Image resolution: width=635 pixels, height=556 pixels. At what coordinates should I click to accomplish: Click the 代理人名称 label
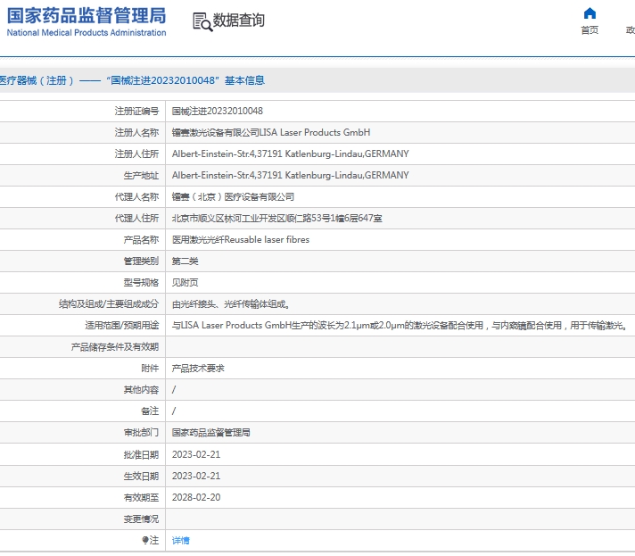tap(136, 197)
